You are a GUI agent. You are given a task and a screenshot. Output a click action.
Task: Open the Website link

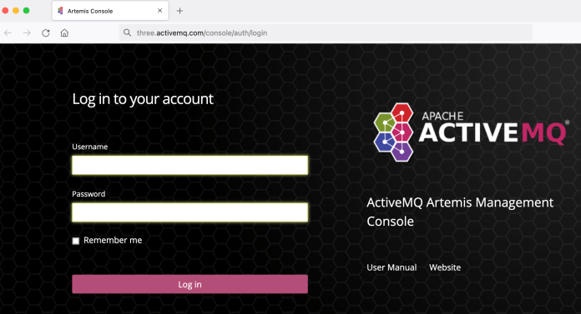[x=445, y=267]
